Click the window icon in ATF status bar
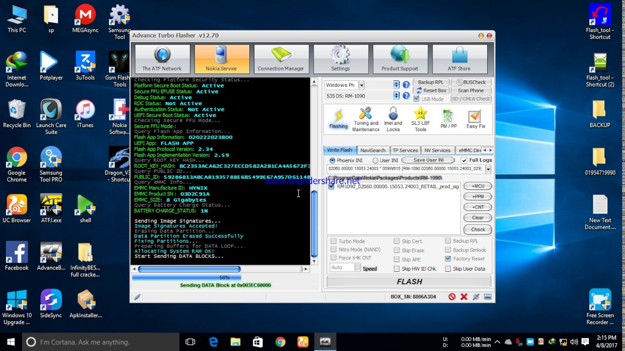The image size is (625, 351). 487,296
